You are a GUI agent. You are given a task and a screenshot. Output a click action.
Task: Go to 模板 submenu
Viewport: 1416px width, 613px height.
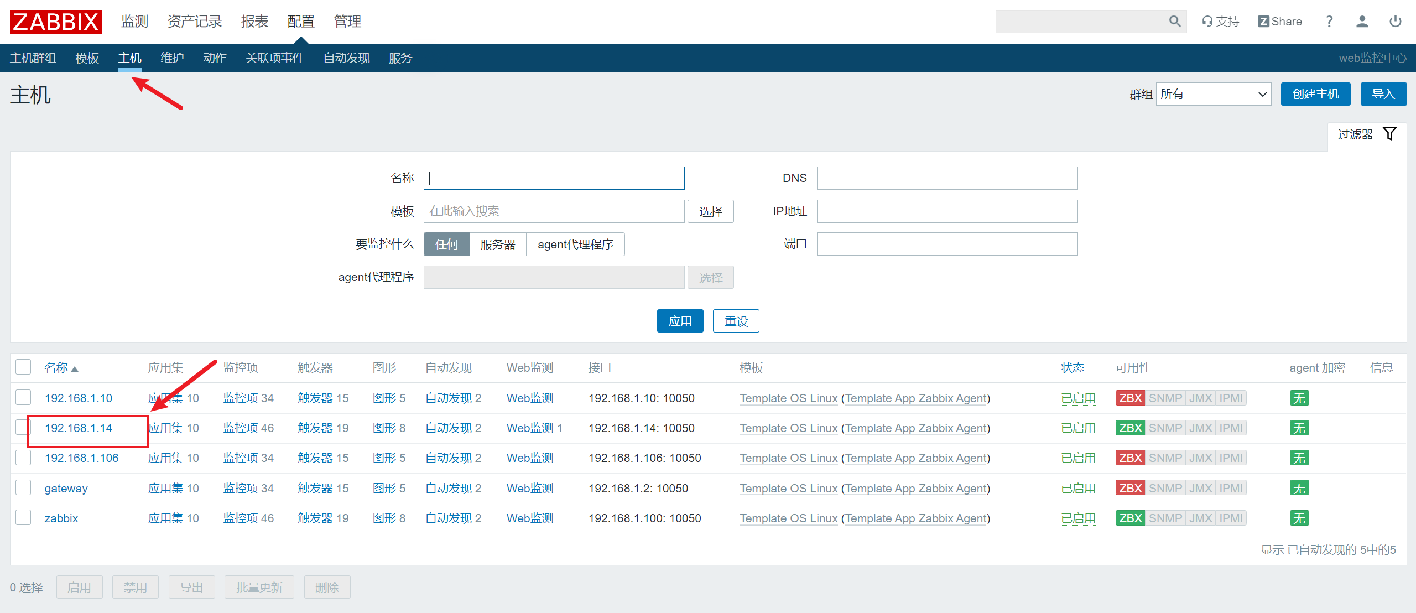pyautogui.click(x=87, y=58)
